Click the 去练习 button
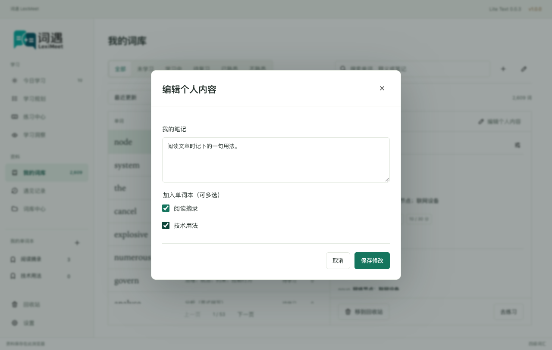The height and width of the screenshot is (350, 552). coord(508,312)
